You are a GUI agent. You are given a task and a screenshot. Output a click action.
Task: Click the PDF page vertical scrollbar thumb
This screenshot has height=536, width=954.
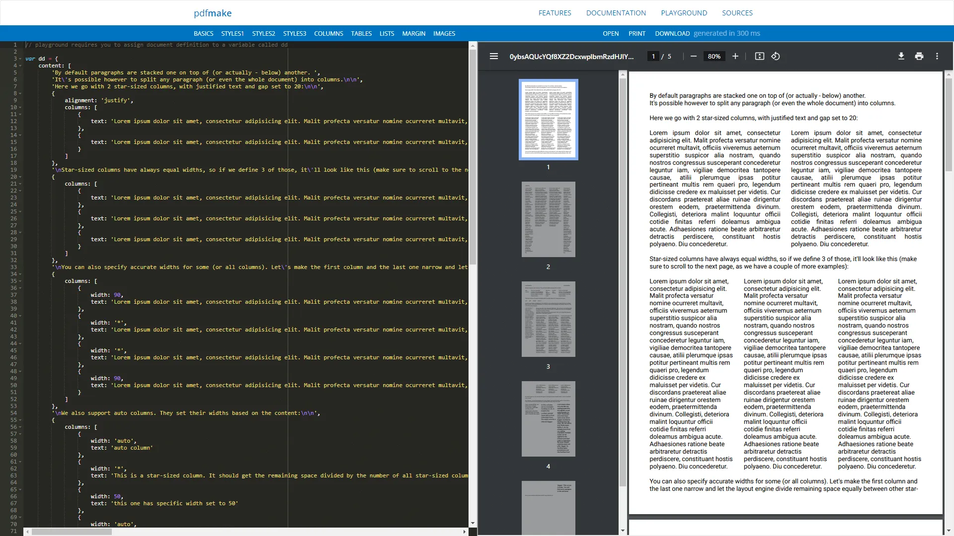tap(949, 124)
